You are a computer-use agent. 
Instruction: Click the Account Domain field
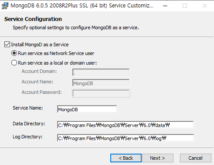101,72
